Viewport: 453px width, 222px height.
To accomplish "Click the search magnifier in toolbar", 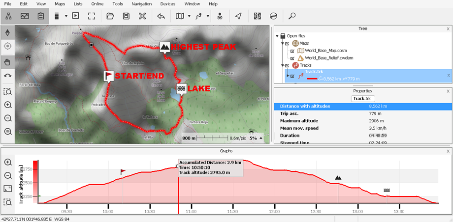I will click(x=292, y=16).
